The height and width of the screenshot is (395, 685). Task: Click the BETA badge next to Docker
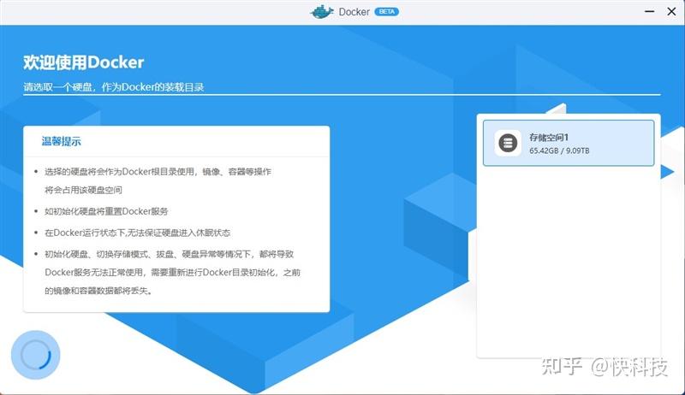387,12
